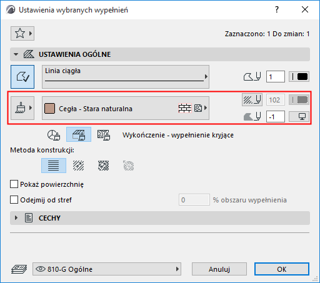
Task: Open the Cegła - Stara naturalna fill dropdown
Action: coord(126,108)
